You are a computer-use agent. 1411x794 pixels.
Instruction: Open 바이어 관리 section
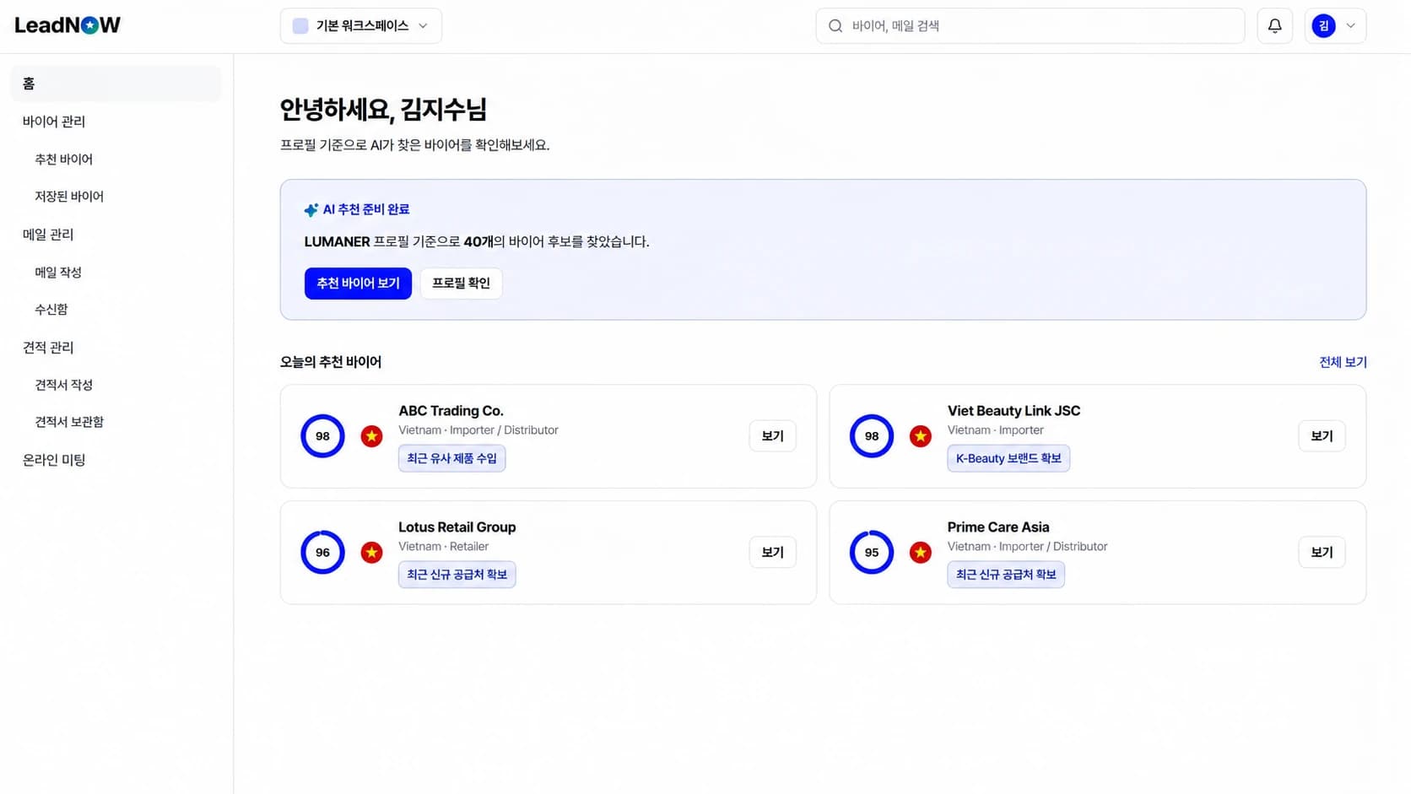click(54, 122)
